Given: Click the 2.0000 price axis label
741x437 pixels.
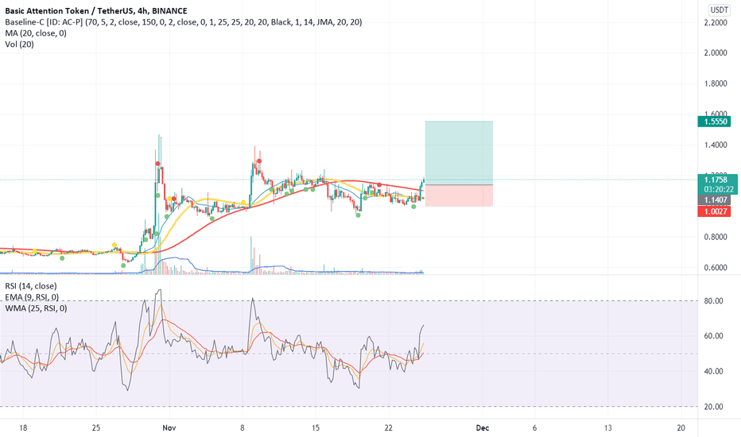Looking at the screenshot, I should coord(716,53).
